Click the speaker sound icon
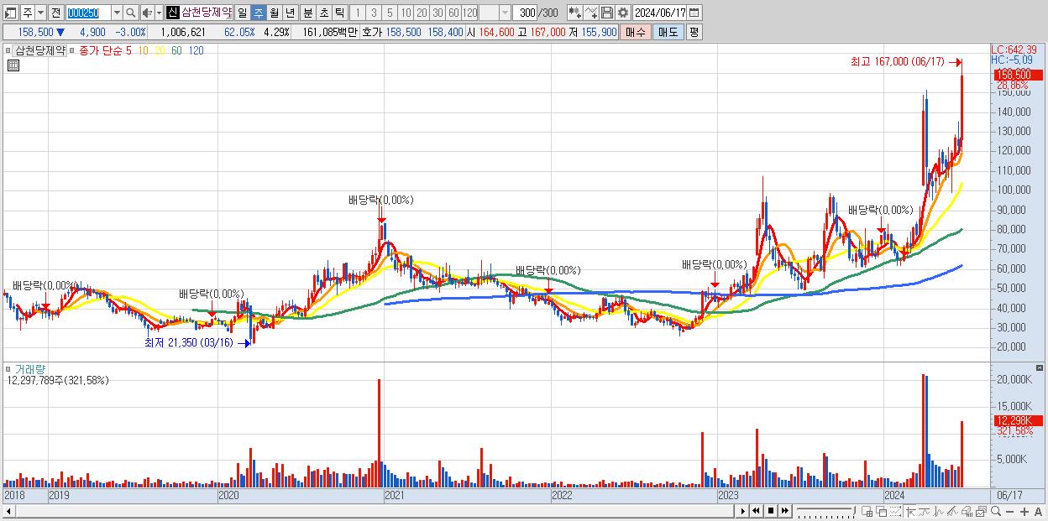The height and width of the screenshot is (521, 1048). (x=147, y=13)
